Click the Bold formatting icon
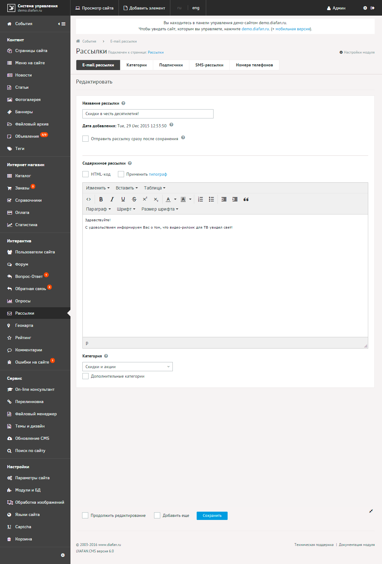Screen dimensions: 382x564 pyautogui.click(x=101, y=199)
